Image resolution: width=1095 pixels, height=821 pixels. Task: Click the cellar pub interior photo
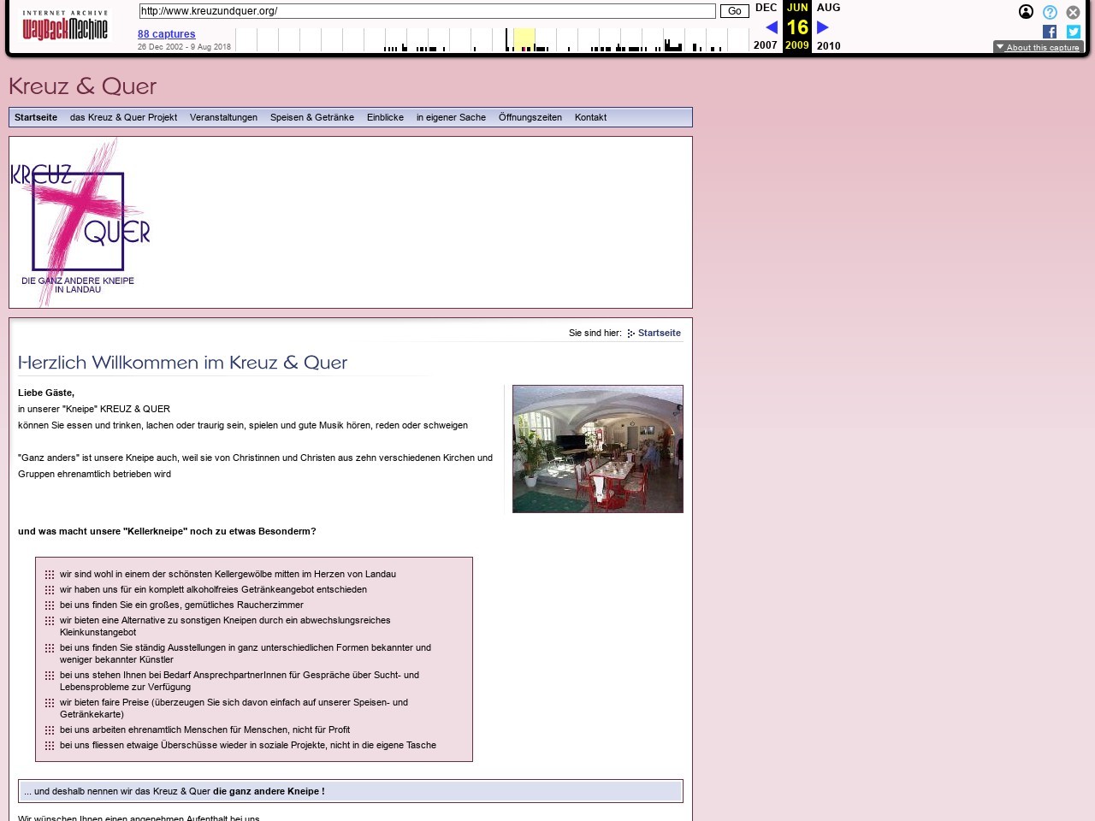(597, 449)
